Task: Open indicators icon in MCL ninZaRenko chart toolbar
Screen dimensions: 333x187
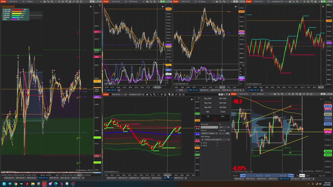Action: click(x=176, y=94)
